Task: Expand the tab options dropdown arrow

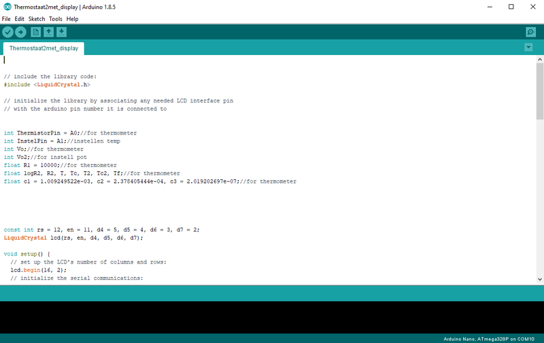Action: coord(528,48)
